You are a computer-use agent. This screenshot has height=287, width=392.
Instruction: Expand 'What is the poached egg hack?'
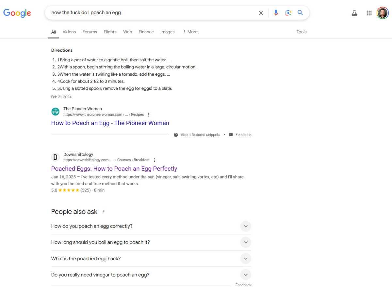(x=246, y=258)
